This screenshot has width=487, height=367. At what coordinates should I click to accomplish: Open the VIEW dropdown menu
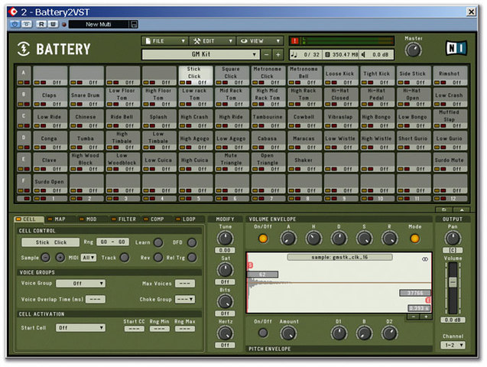point(260,41)
